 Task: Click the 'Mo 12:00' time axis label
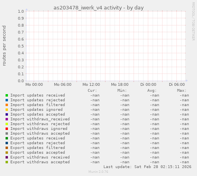91,85
